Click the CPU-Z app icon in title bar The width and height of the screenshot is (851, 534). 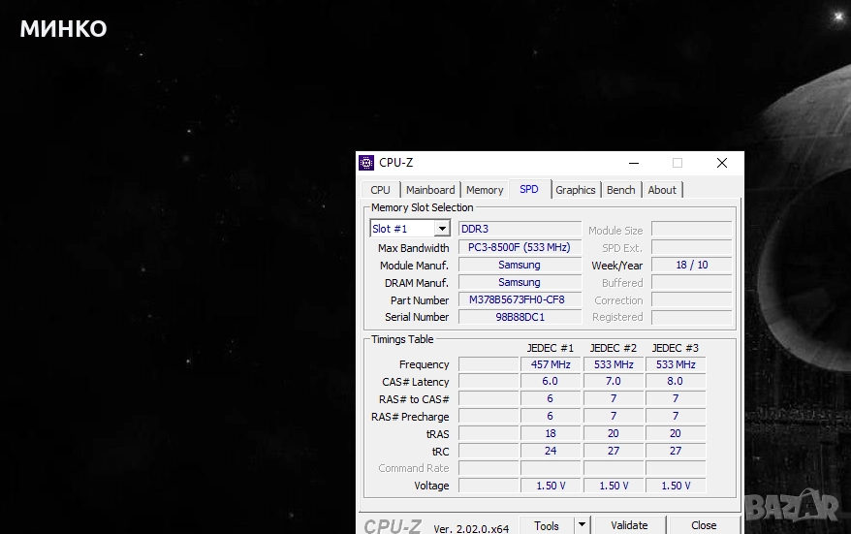click(366, 163)
